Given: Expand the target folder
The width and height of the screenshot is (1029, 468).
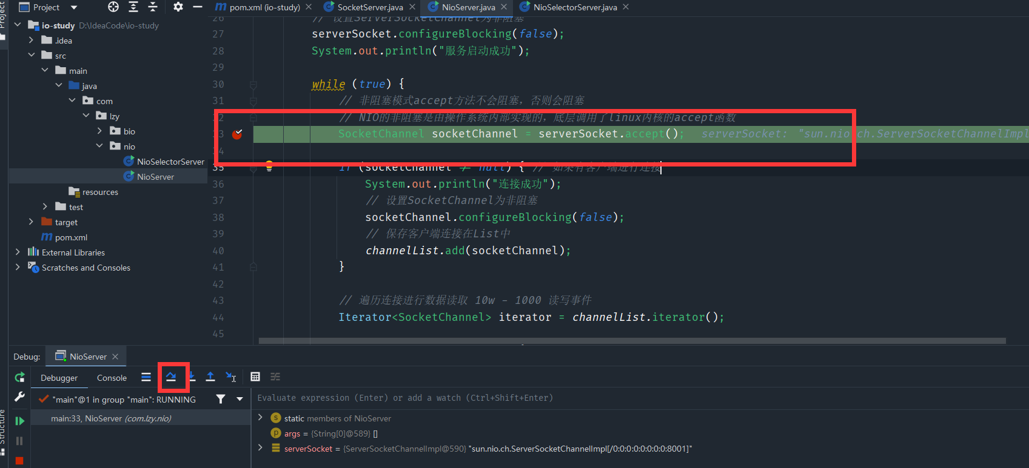Looking at the screenshot, I should coord(31,222).
